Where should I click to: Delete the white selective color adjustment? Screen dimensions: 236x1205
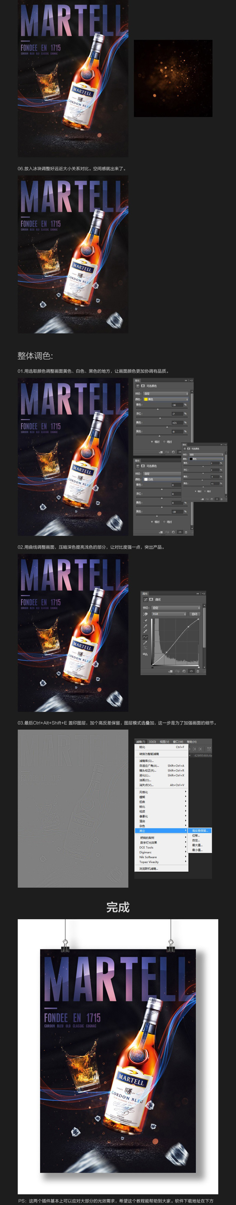click(186, 532)
